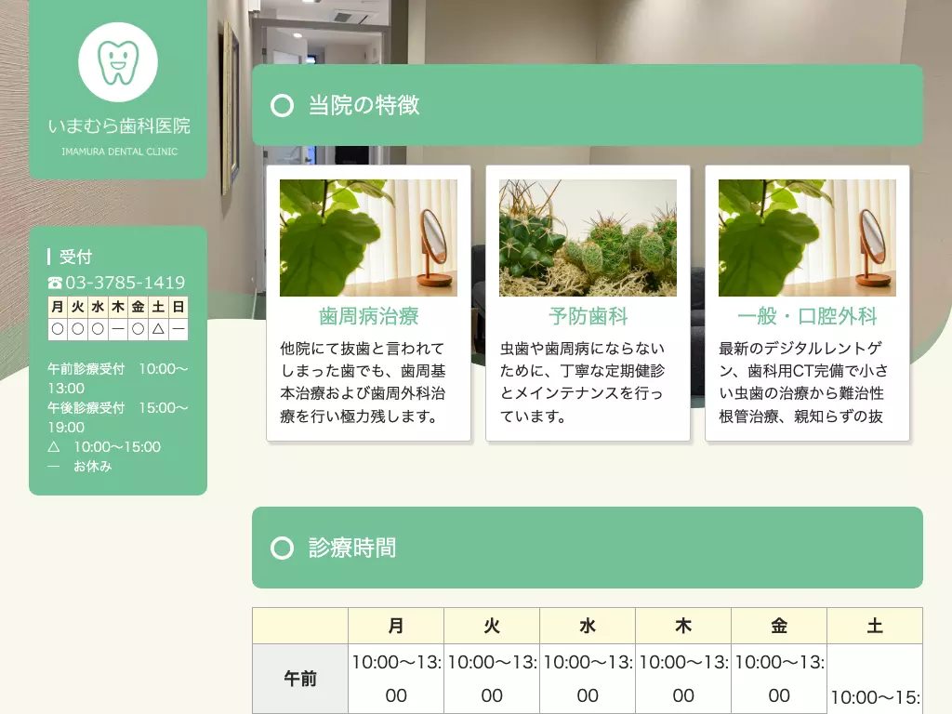The height and width of the screenshot is (714, 952).
Task: Select the 火 header in the hours table
Action: click(x=492, y=626)
